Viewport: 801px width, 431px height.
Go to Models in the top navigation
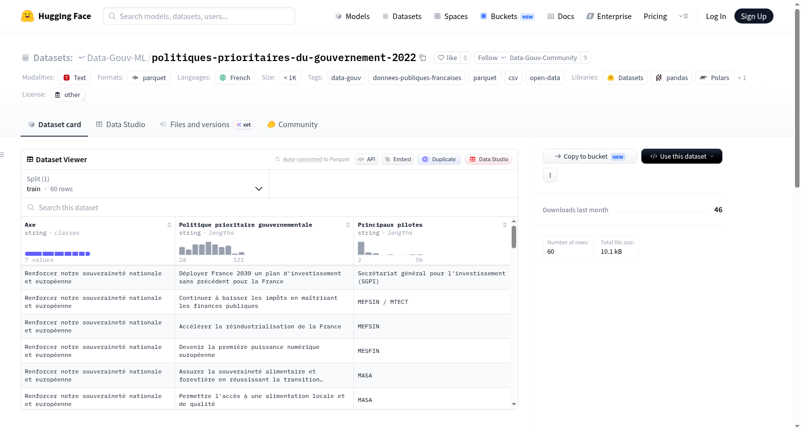352,16
